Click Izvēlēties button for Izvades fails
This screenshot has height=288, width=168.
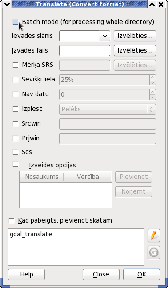pyautogui.click(x=135, y=50)
